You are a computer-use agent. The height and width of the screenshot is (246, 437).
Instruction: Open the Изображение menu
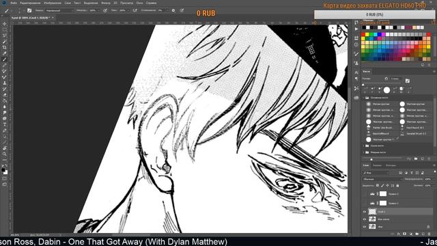pos(53,3)
